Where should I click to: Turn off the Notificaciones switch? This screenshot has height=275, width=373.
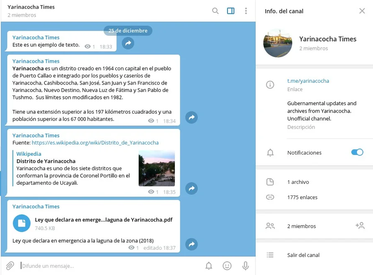(357, 152)
